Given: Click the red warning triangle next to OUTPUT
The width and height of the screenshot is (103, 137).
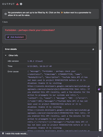Looking at the screenshot, I should pyautogui.click(x=17, y=4).
